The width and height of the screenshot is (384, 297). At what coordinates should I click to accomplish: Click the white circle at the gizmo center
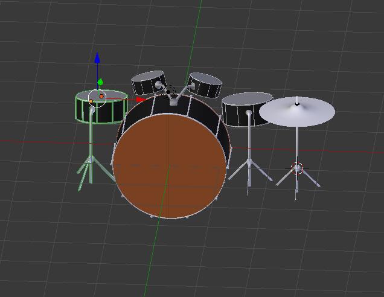point(97,98)
